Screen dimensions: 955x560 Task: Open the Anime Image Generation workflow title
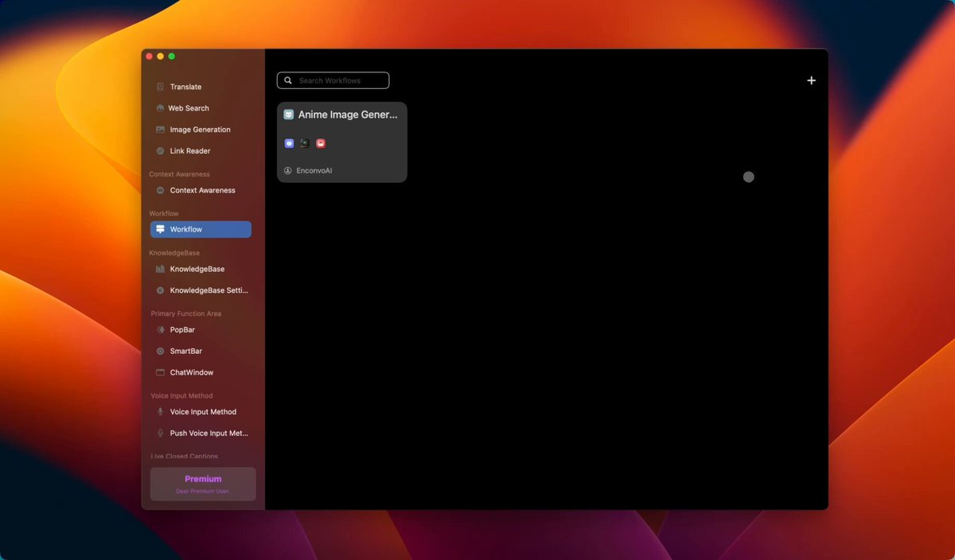pyautogui.click(x=347, y=115)
